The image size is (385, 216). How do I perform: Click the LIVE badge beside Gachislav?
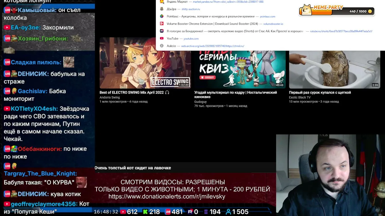click(x=7, y=91)
